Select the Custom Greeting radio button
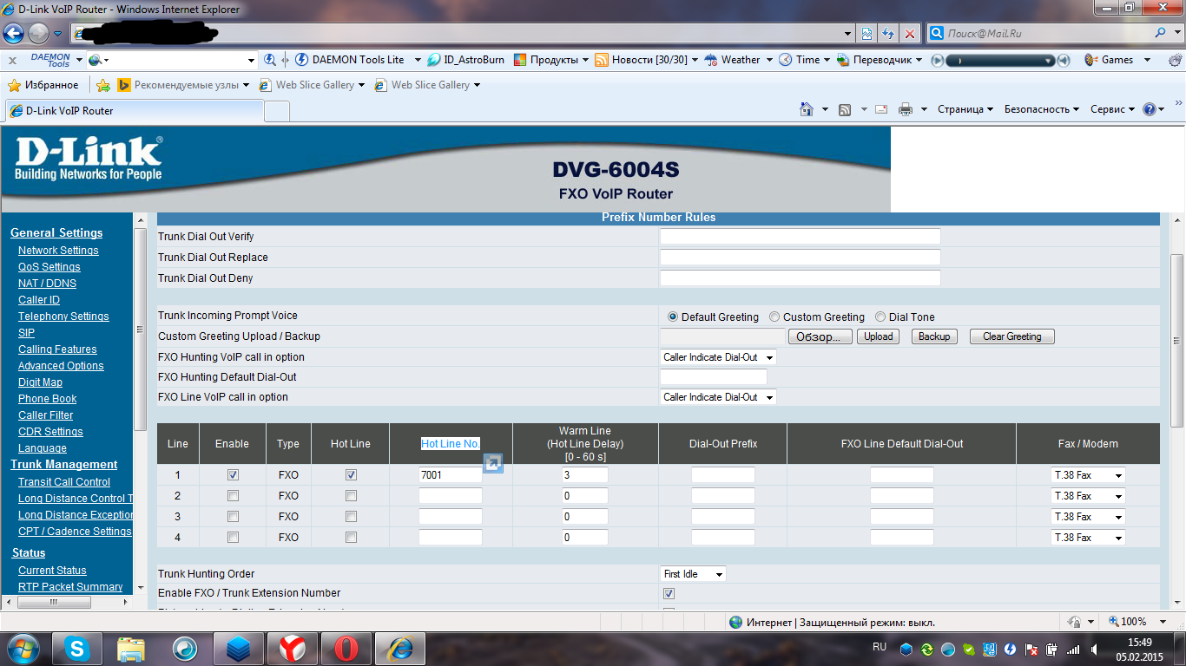 pos(774,317)
